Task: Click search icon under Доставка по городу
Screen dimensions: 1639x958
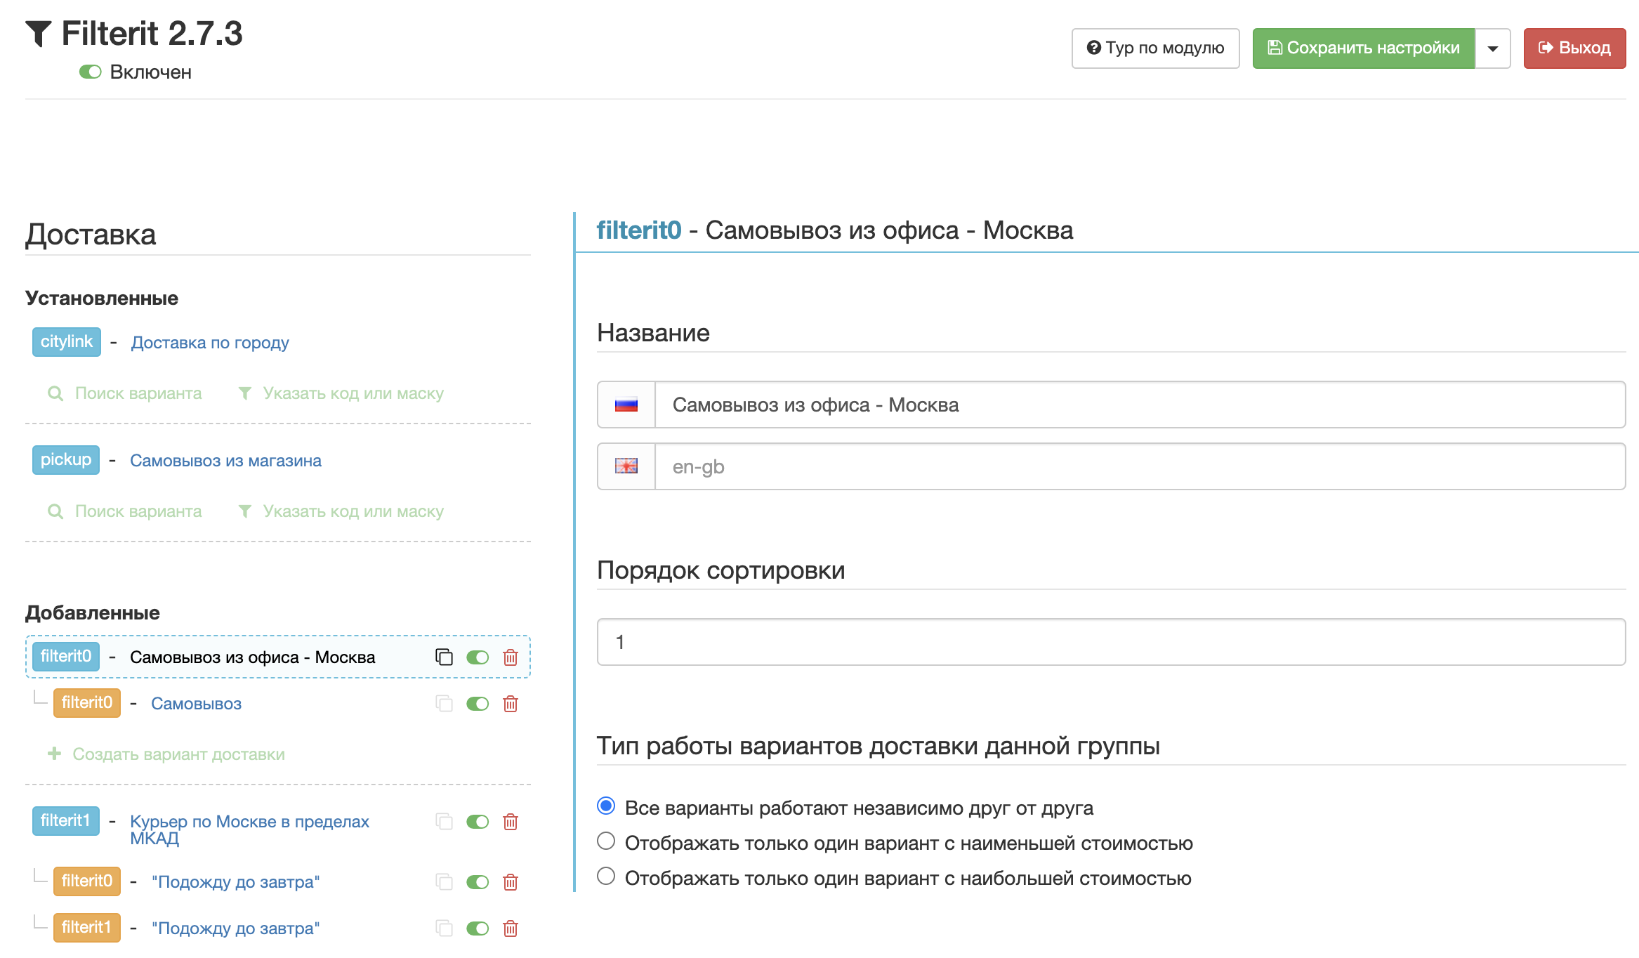Action: tap(55, 393)
